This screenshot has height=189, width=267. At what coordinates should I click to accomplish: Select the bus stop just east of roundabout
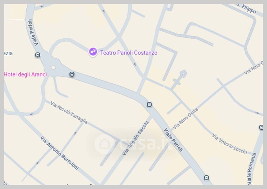click(x=72, y=74)
